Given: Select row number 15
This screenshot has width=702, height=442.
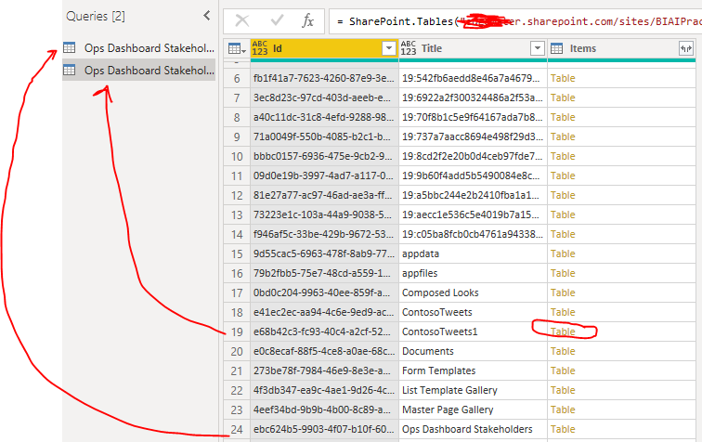Looking at the screenshot, I should tap(237, 253).
